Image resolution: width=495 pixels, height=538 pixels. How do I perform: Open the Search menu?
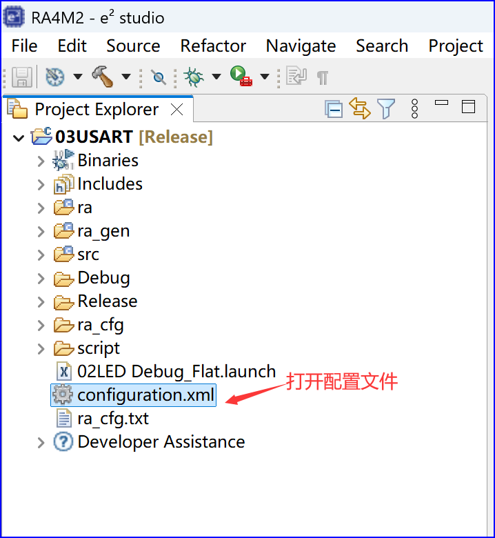(x=382, y=46)
